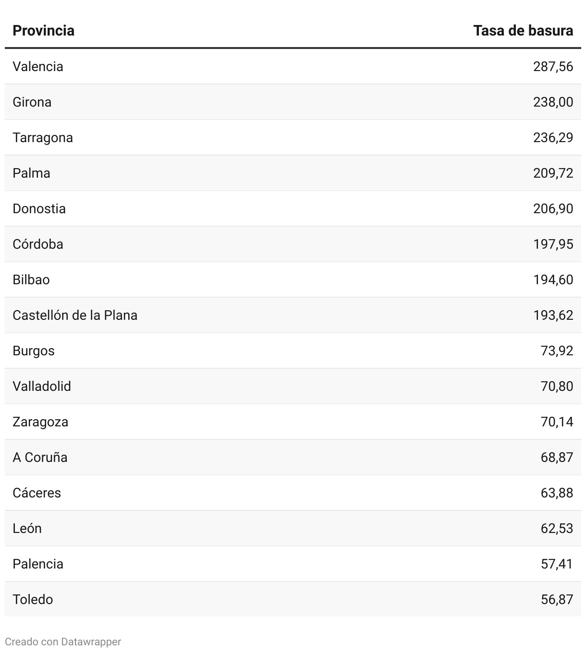Select Zaragoza in the table
Screen dimensions: 586x653
[40, 422]
